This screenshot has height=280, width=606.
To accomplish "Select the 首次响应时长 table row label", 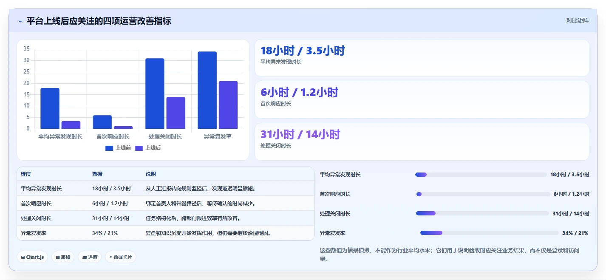I will (36, 204).
